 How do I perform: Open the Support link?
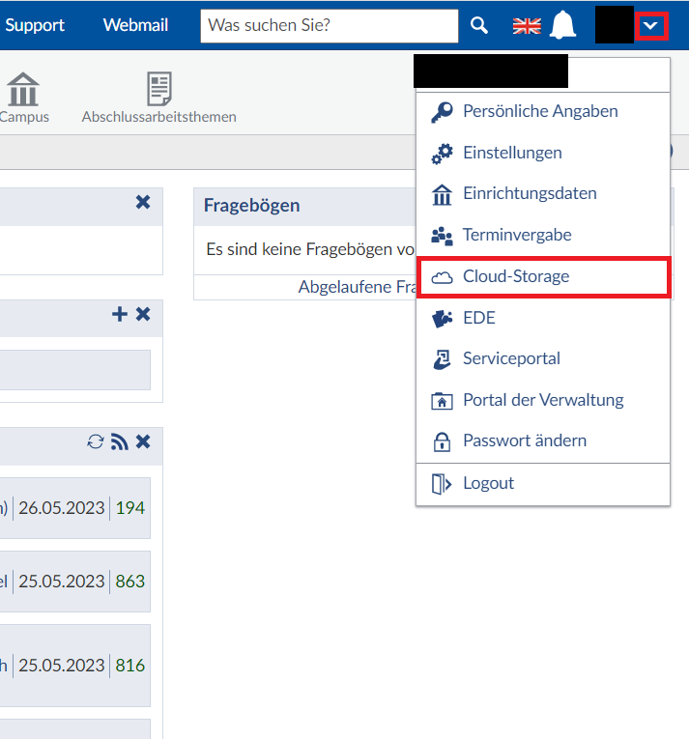[x=34, y=25]
